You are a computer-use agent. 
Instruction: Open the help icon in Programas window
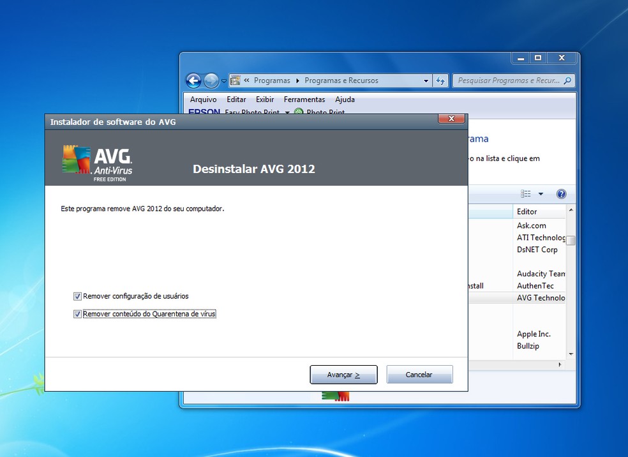pos(562,194)
